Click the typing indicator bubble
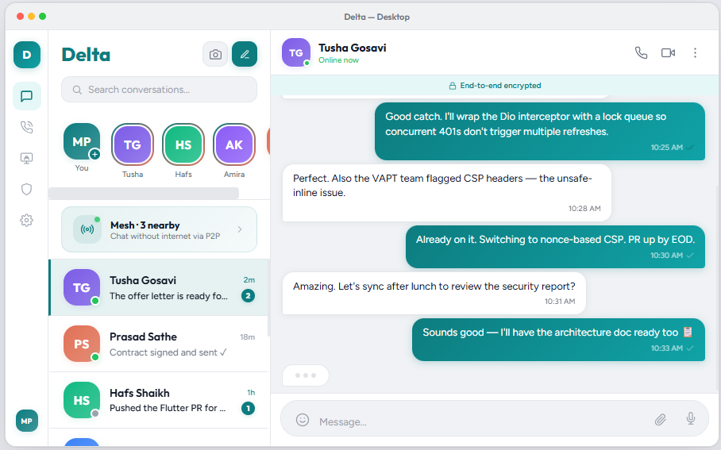Screen dimensions: 721x450 point(306,375)
